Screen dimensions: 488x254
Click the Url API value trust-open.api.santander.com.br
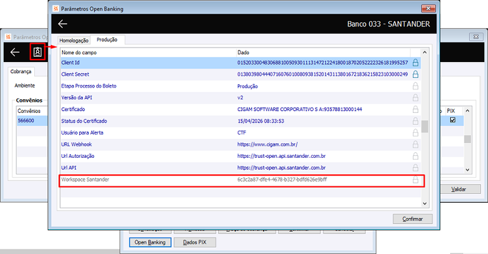click(x=281, y=168)
